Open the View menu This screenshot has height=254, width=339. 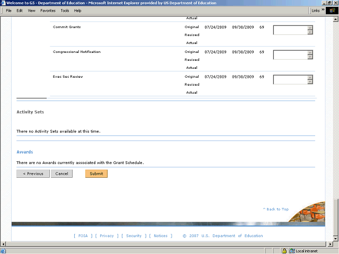coord(31,11)
